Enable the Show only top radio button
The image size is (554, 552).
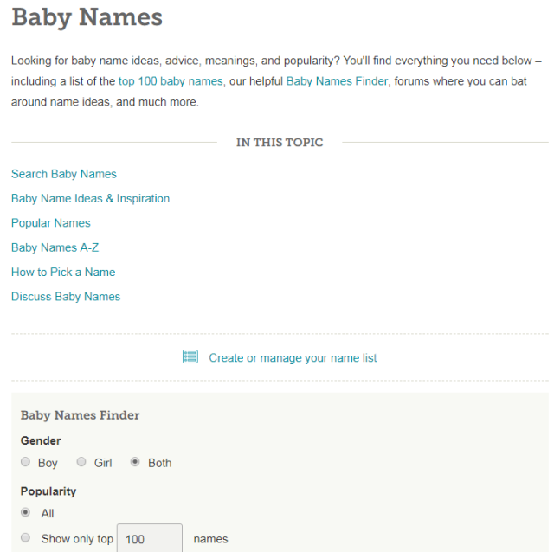[26, 538]
